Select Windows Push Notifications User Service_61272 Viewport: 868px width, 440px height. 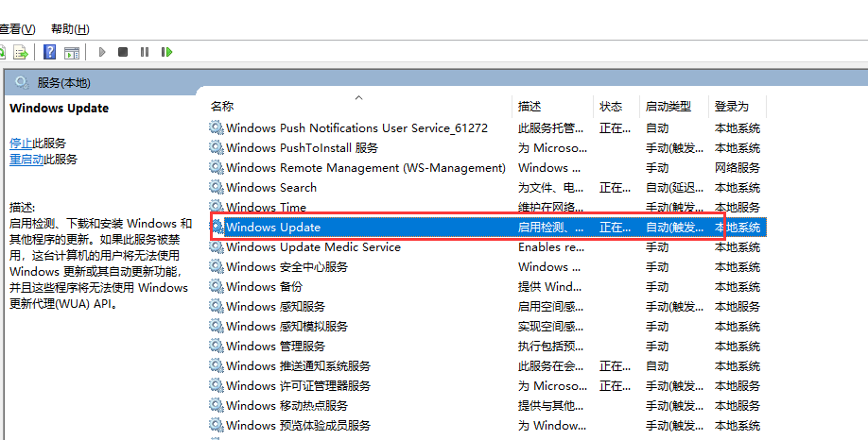(356, 128)
